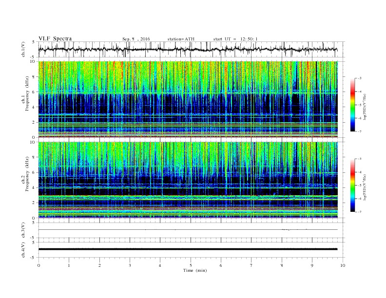Click time axis tick label "3"
386x298 pixels.
(130, 265)
